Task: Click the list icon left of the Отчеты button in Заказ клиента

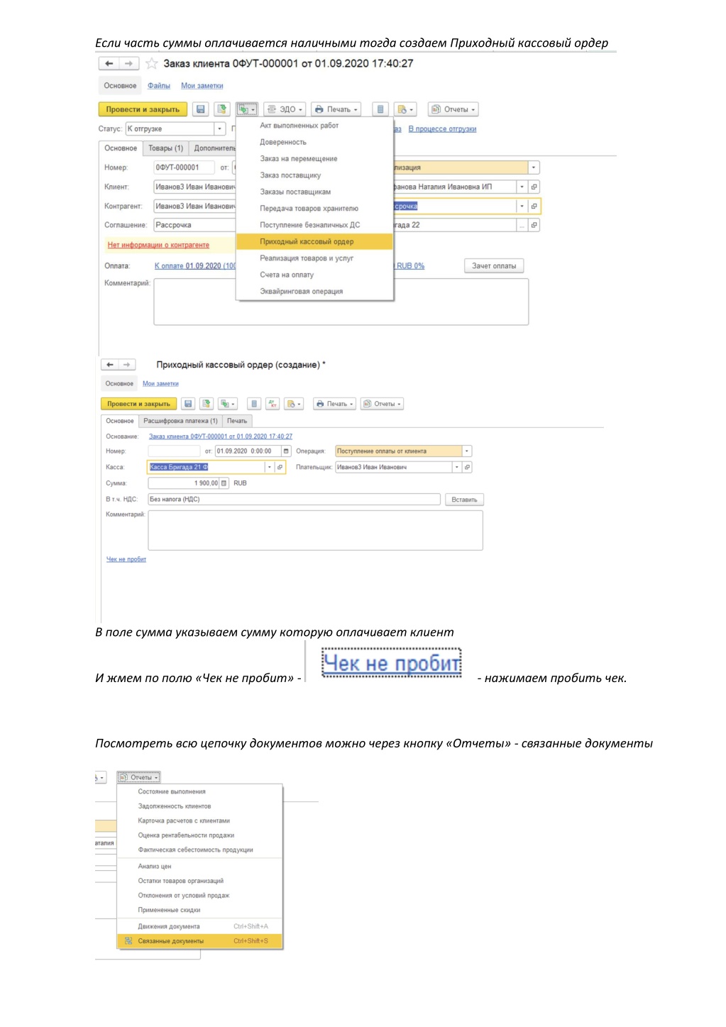Action: [380, 109]
